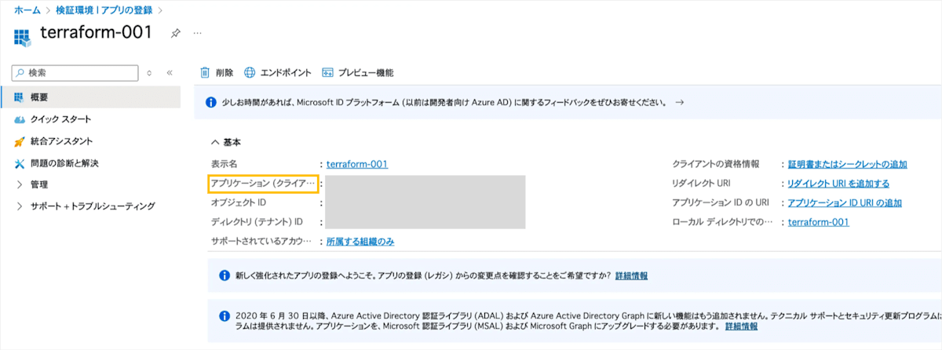
Task: Click the サポートされているアカウ… label
Action: click(x=261, y=241)
